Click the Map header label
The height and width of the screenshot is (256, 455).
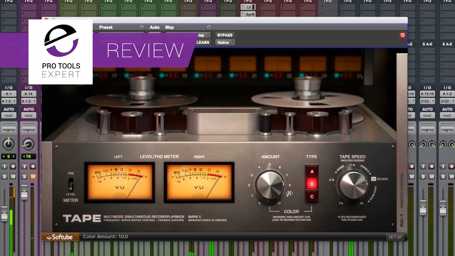point(170,27)
